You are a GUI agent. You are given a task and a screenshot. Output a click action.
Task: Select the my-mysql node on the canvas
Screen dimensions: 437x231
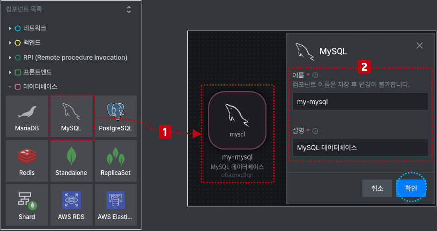(x=238, y=120)
